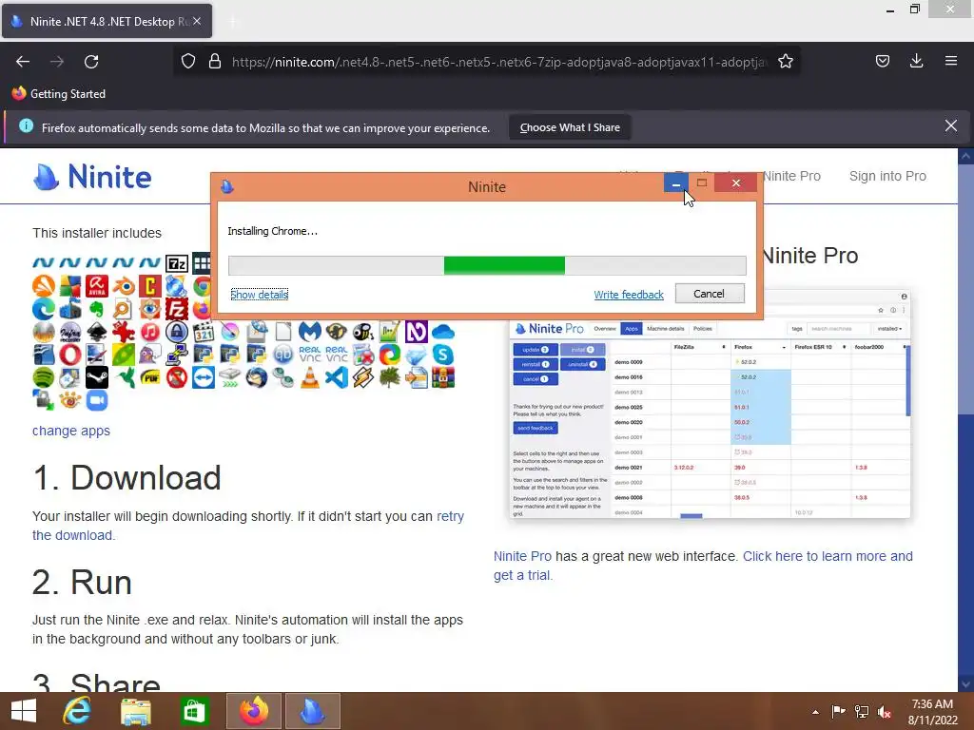Reload the current page
Screen dimensions: 974x730
tap(91, 62)
